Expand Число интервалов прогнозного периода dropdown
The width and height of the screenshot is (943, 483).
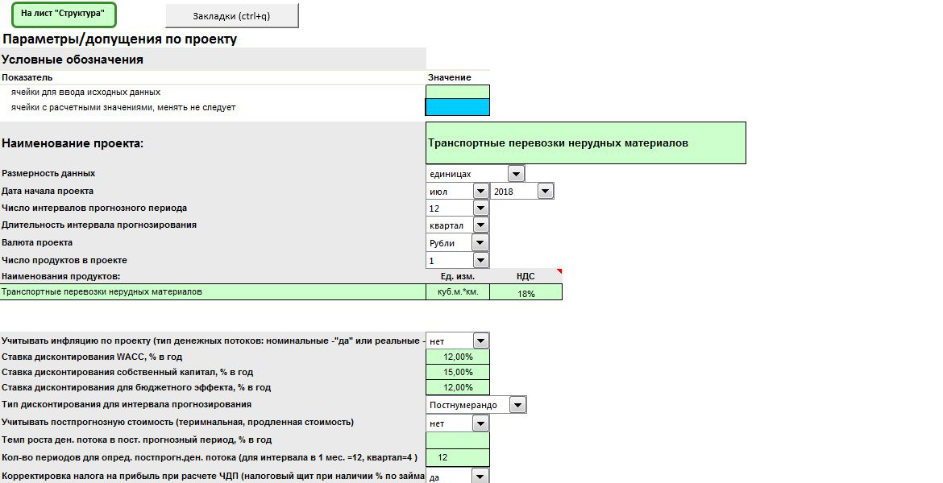click(480, 208)
